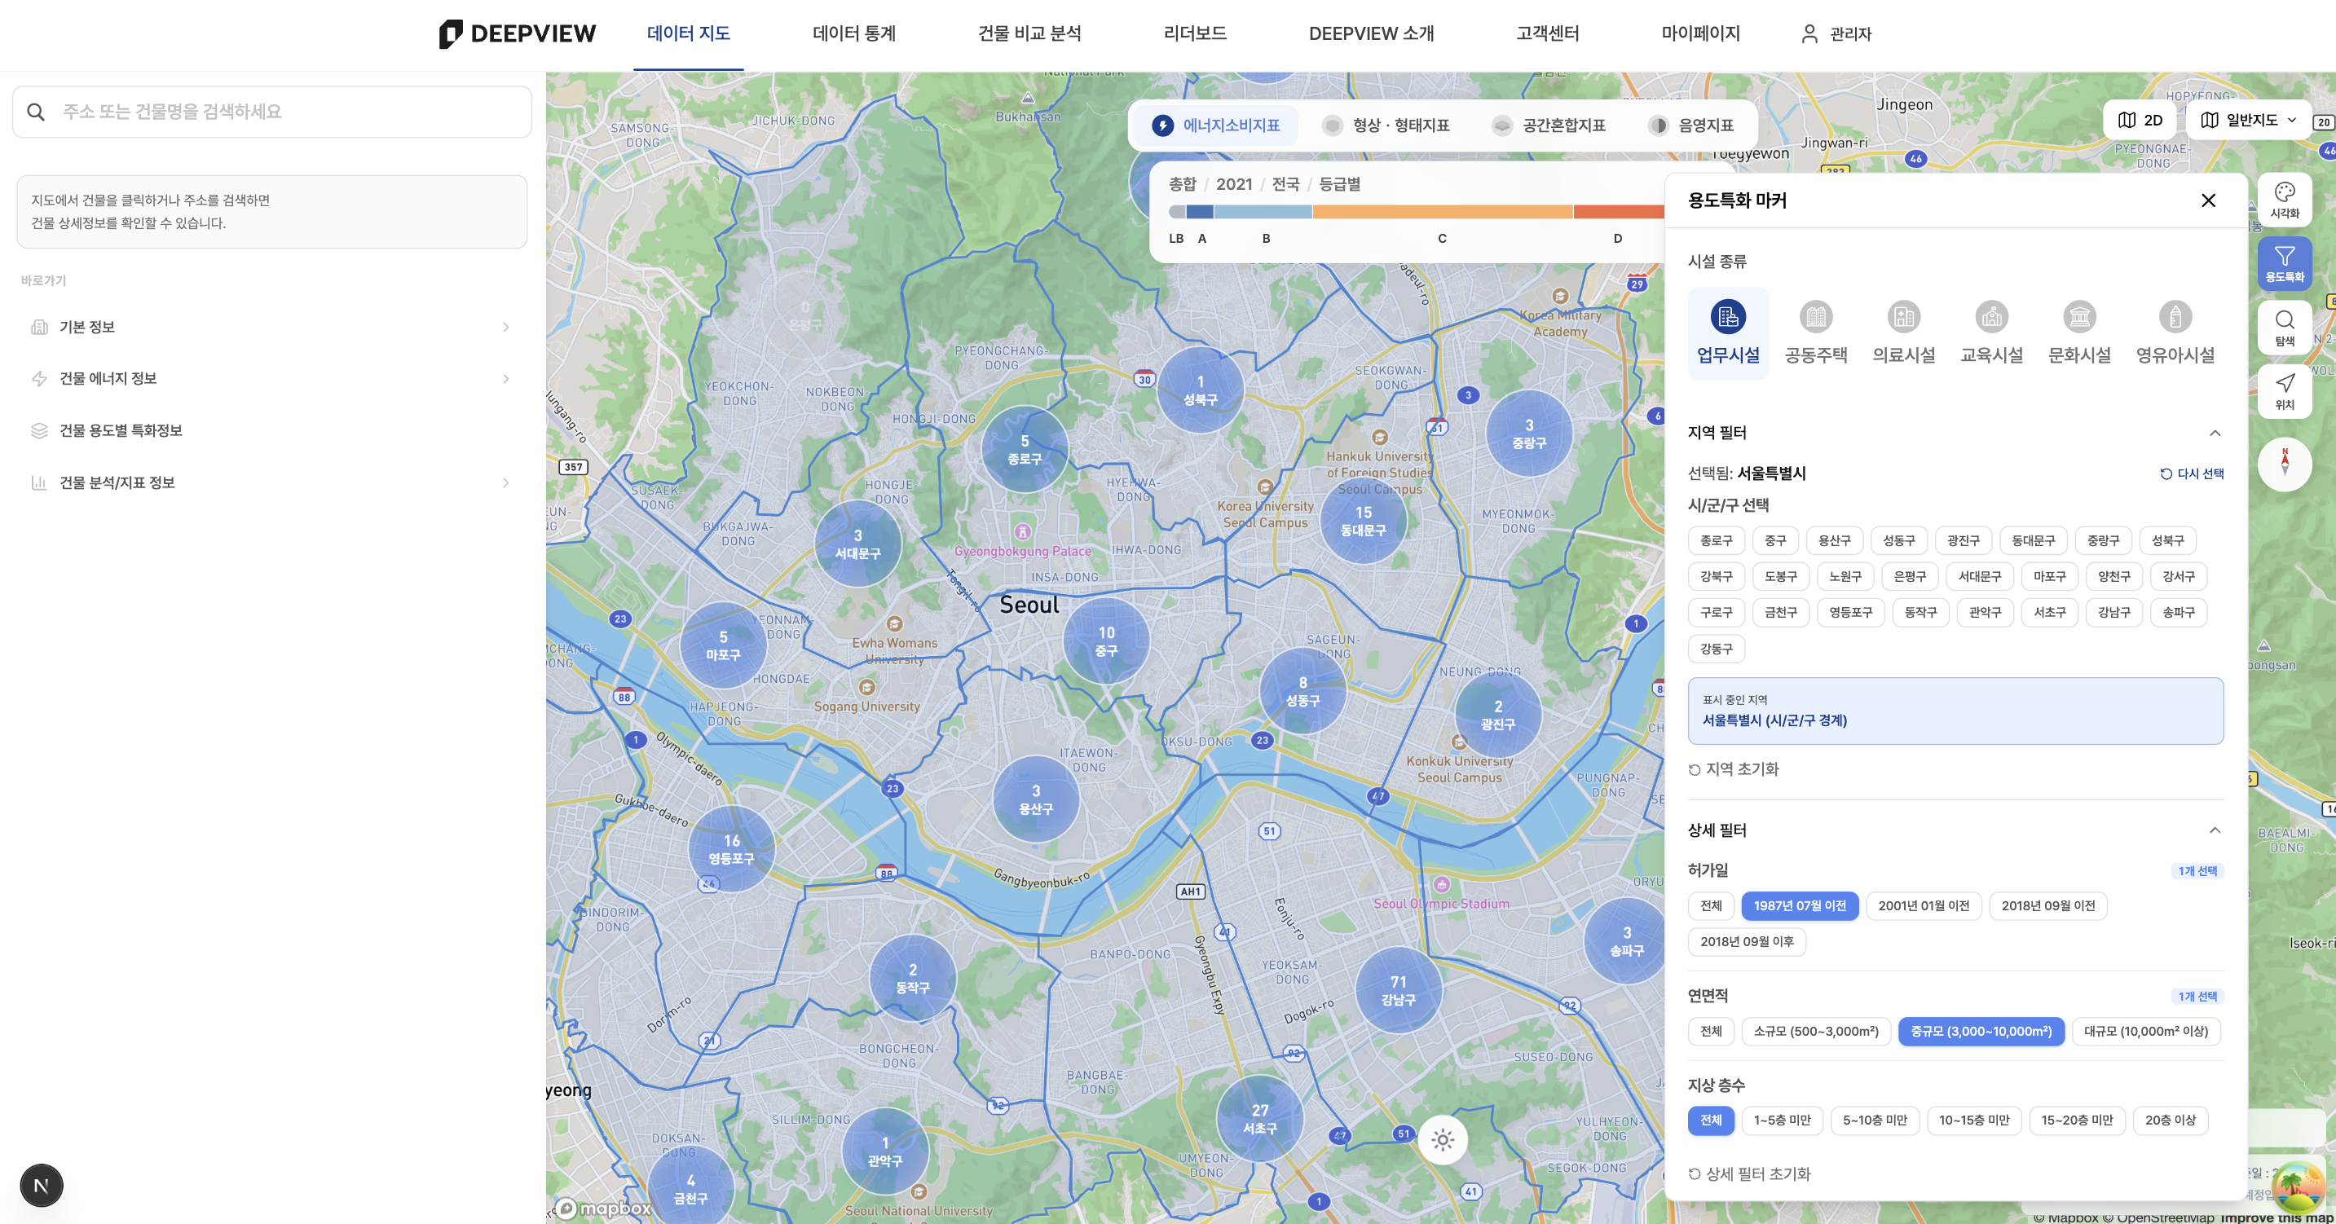
Task: Select the 송파구 district chip
Action: coord(2178,612)
